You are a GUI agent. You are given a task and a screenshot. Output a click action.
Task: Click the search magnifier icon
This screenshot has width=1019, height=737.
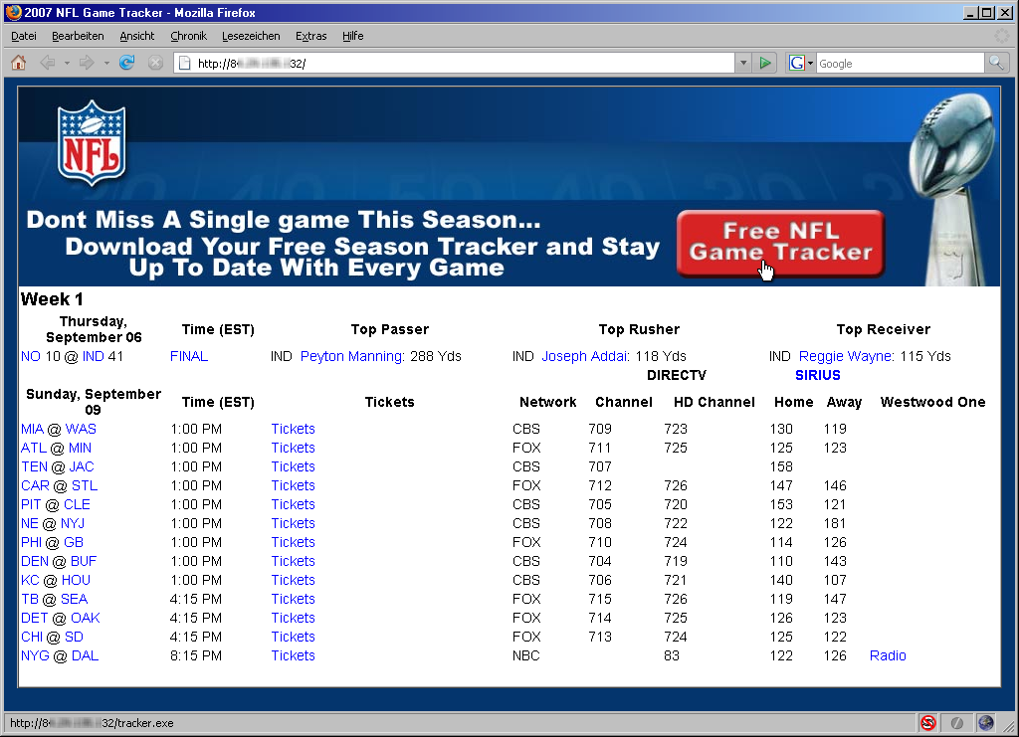click(996, 63)
